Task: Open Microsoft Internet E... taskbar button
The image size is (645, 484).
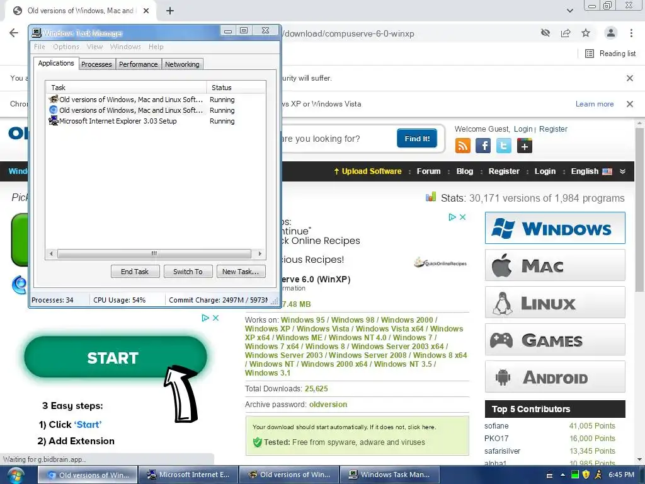Action: (188, 475)
